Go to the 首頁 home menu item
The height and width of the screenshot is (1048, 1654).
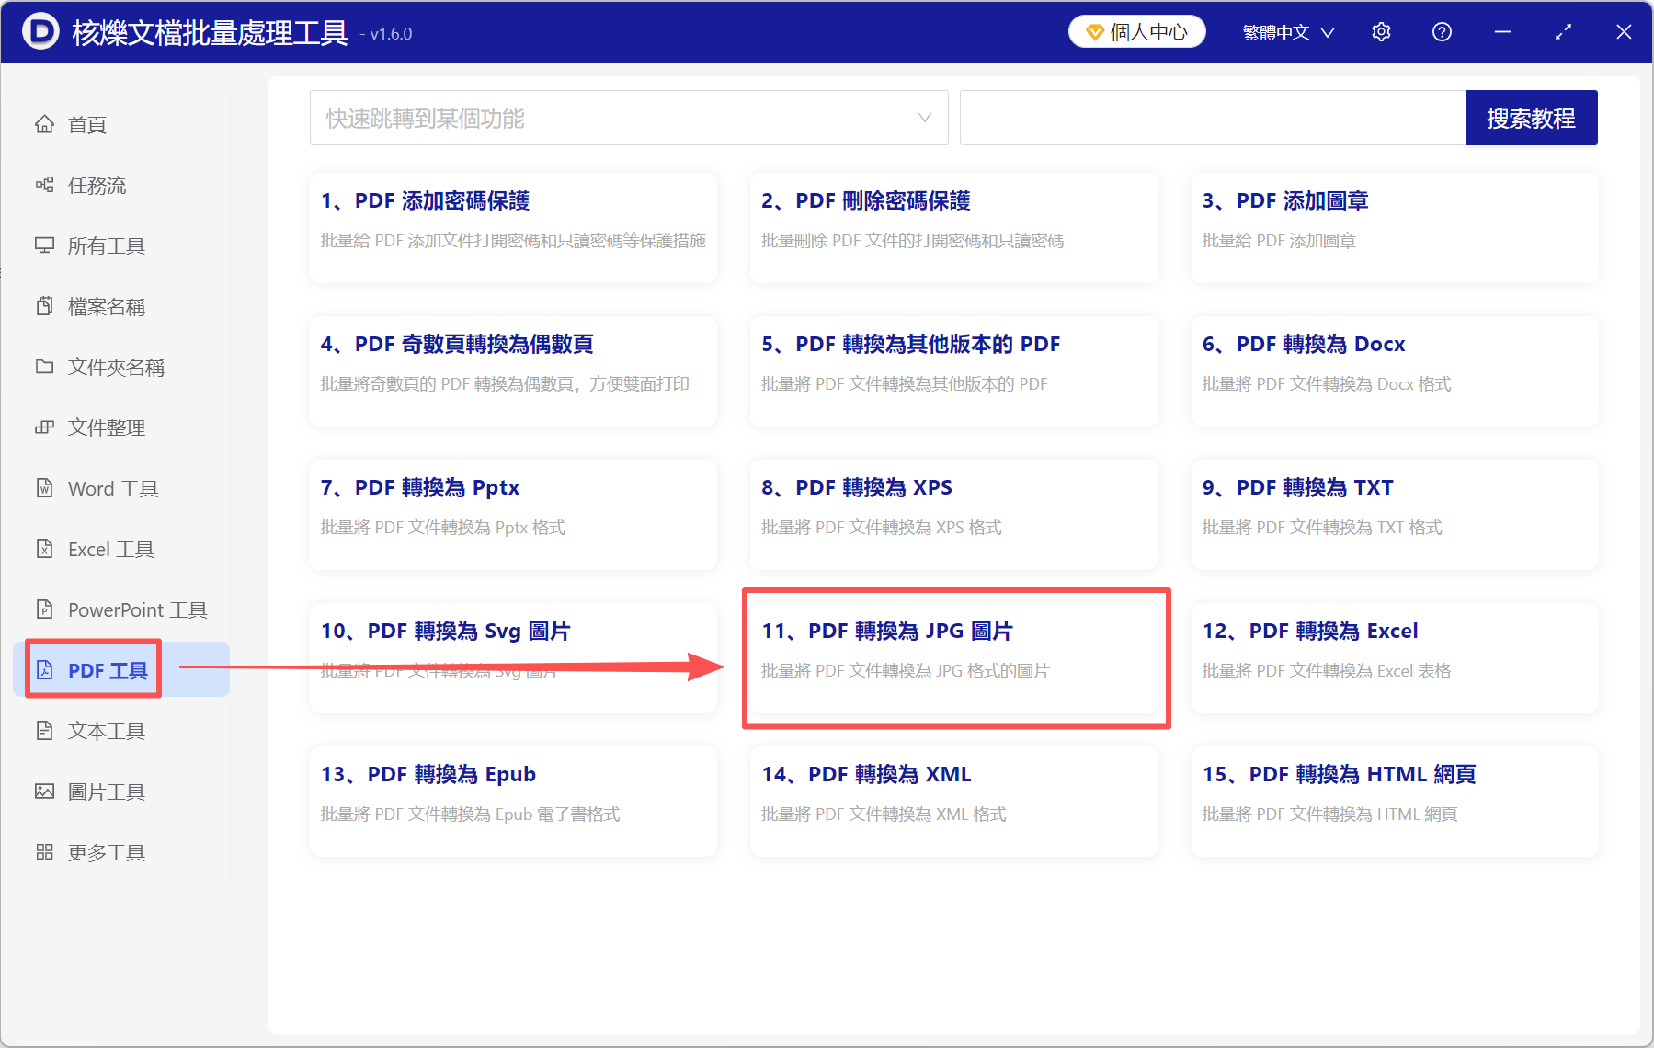[x=86, y=124]
